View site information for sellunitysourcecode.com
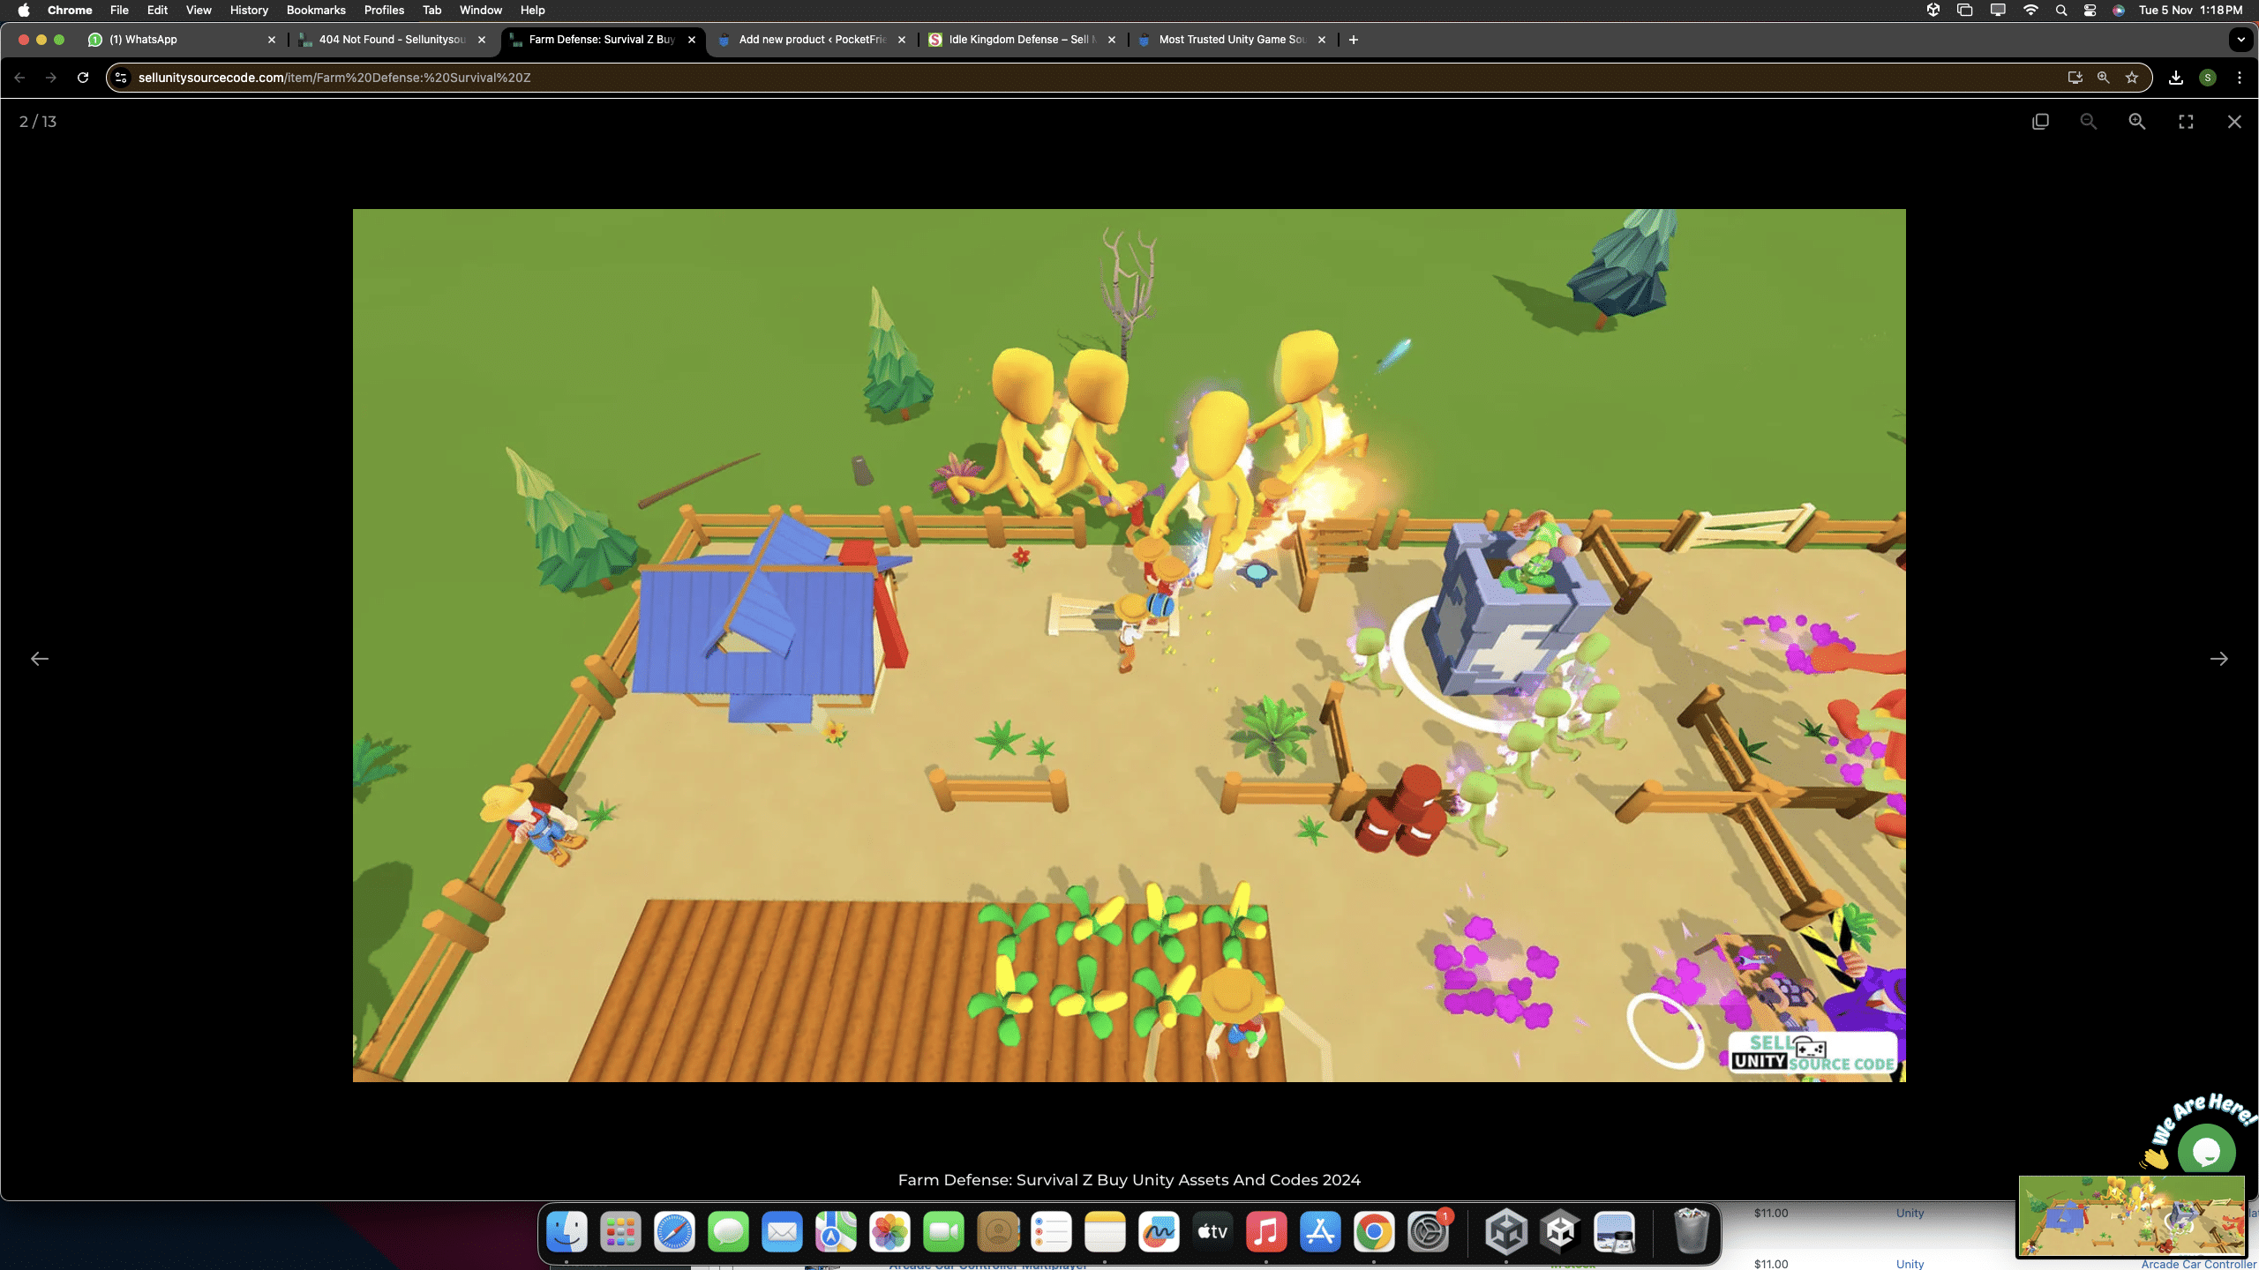 [122, 78]
